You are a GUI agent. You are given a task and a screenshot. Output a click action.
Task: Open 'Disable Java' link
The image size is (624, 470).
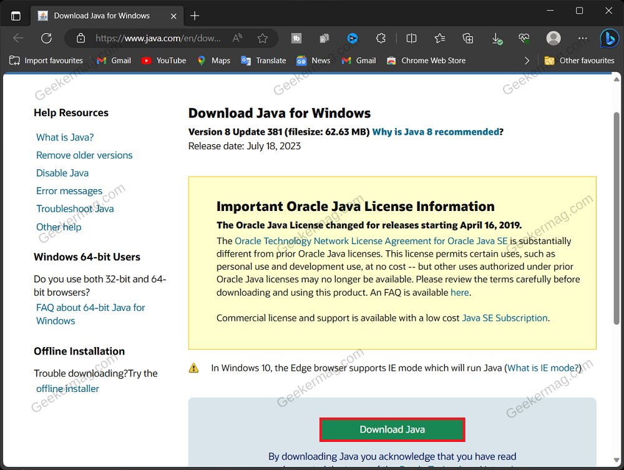click(62, 173)
